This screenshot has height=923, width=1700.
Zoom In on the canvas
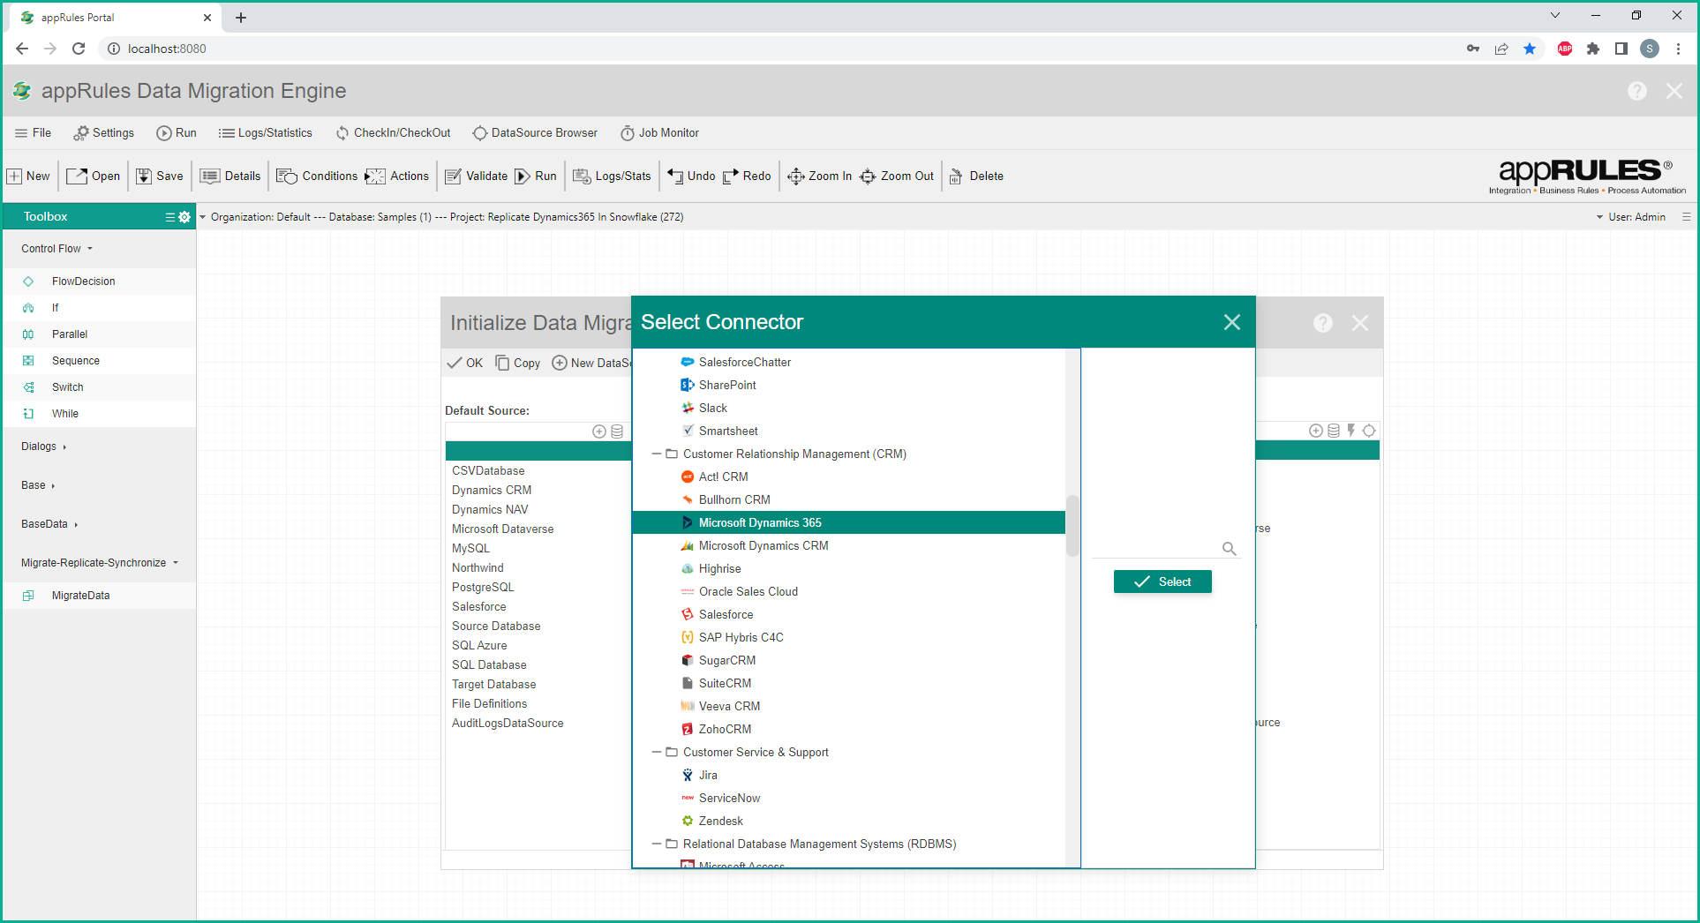[819, 176]
